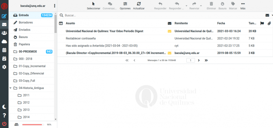Go to the previous page of messages
The width and height of the screenshot is (273, 128).
pyautogui.click(x=134, y=60)
